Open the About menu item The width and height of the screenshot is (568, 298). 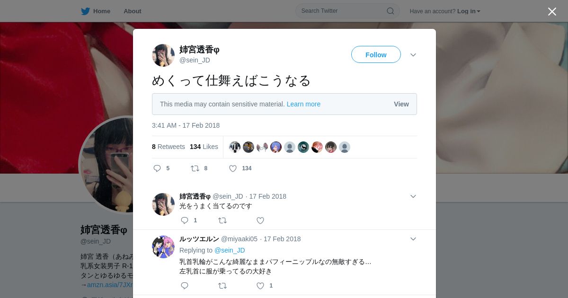[x=133, y=11]
